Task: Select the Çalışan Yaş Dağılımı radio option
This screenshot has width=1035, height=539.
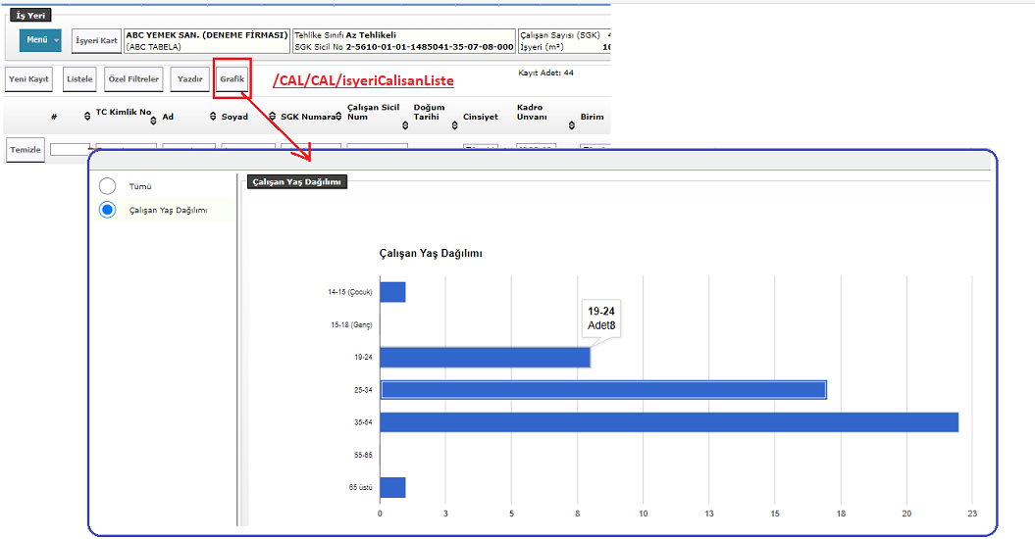Action: (108, 210)
